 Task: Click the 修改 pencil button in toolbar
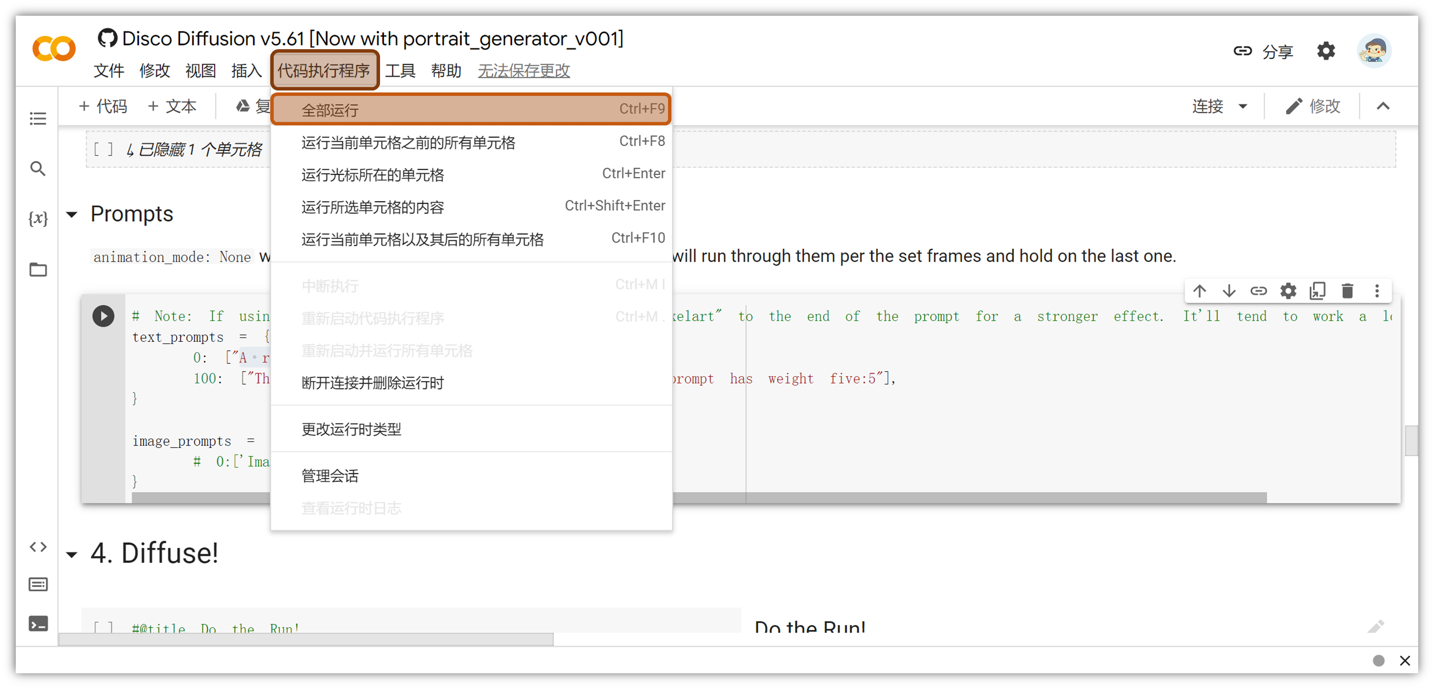tap(1312, 106)
